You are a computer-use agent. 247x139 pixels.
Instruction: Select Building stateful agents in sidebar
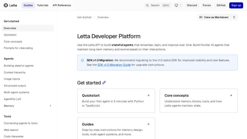click(x=19, y=65)
